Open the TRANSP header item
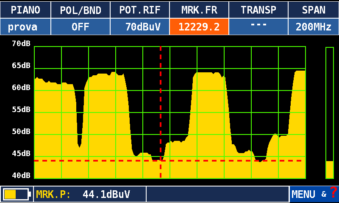339x203 pixels. point(258,10)
